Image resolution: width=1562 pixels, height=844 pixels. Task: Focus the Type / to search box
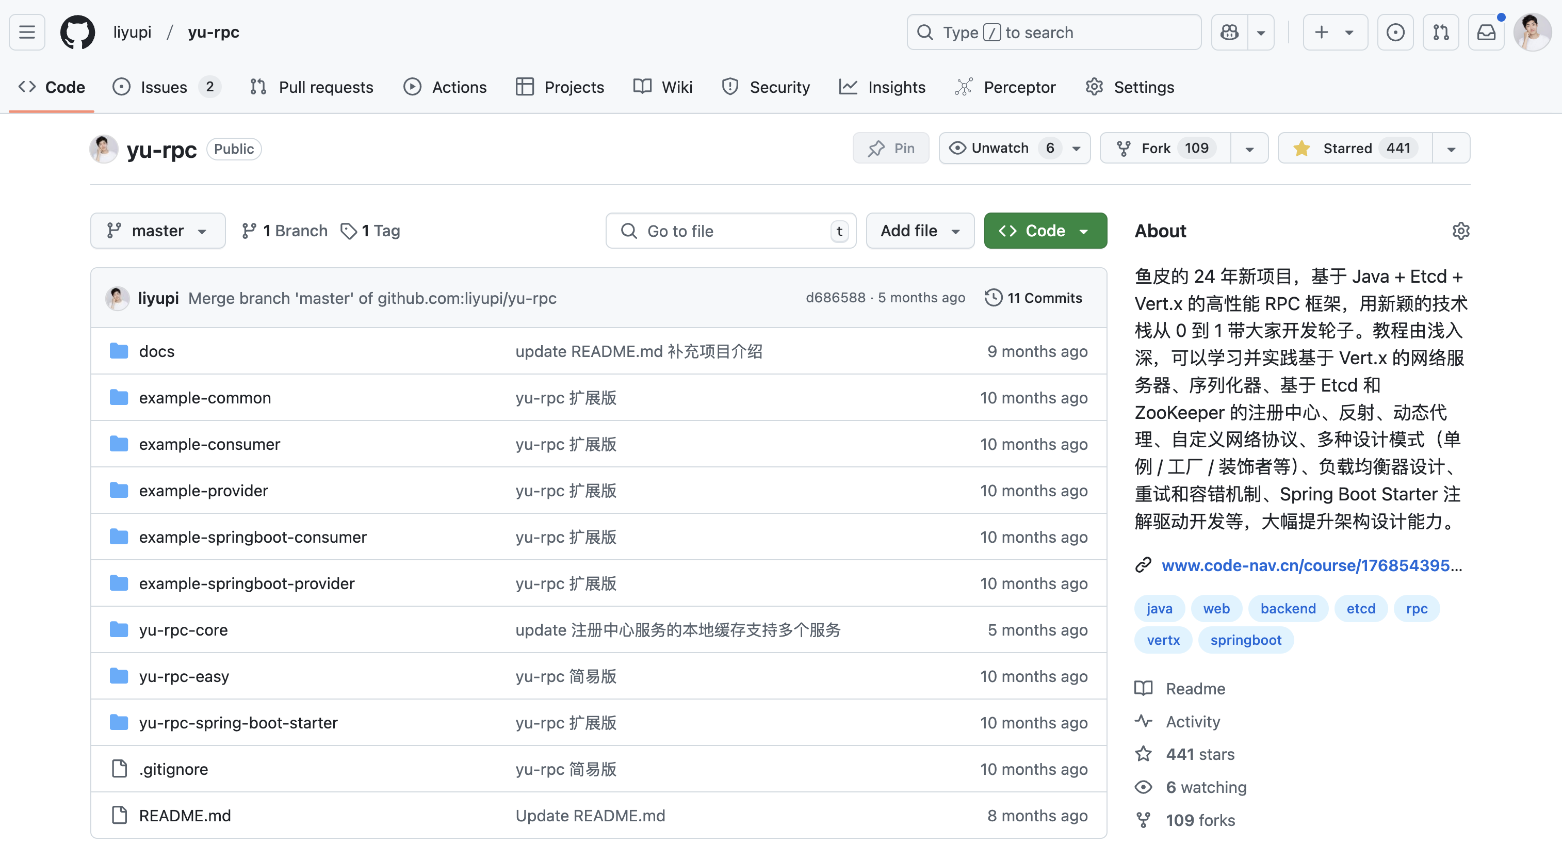(1054, 32)
